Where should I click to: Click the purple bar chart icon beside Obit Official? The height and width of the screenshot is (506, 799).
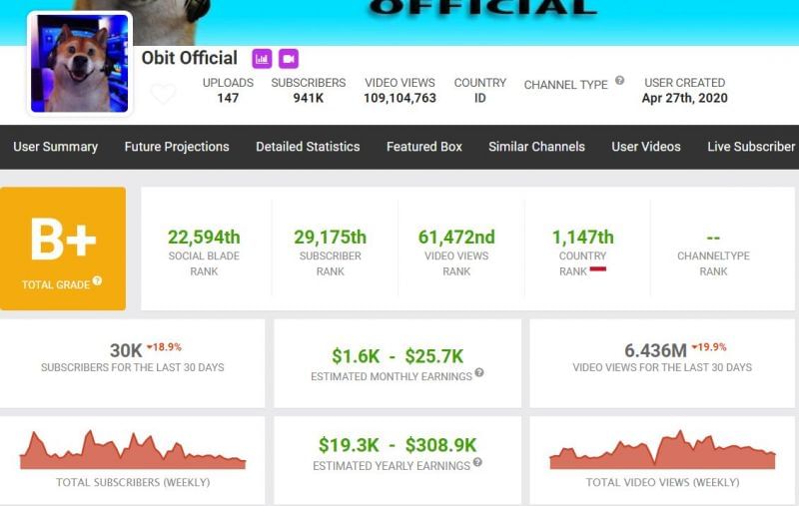[x=262, y=59]
